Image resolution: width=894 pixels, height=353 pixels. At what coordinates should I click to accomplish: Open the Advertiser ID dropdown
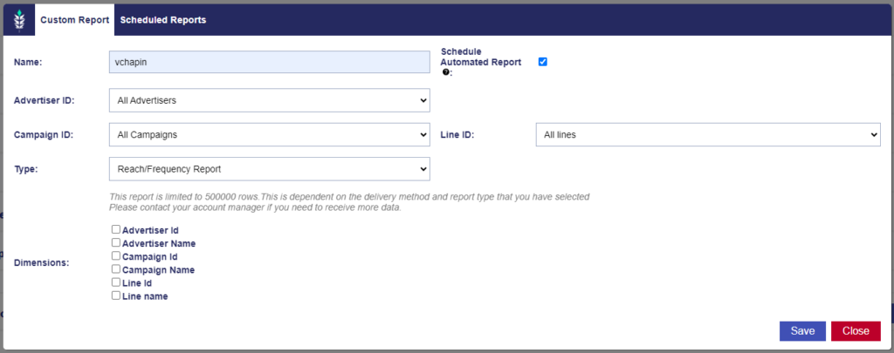click(269, 100)
